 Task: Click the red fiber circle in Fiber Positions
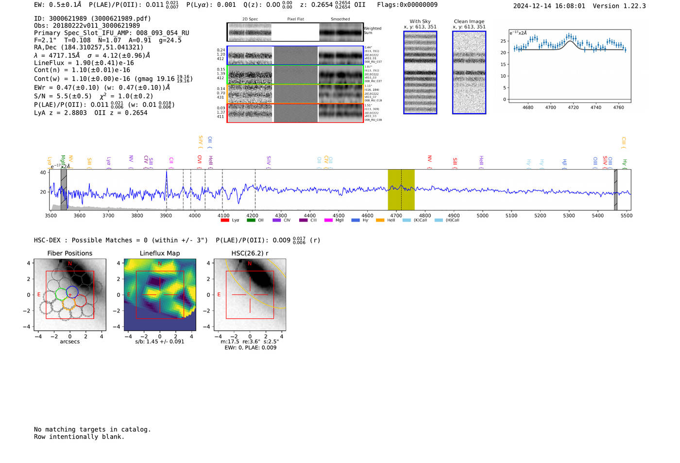[80, 301]
